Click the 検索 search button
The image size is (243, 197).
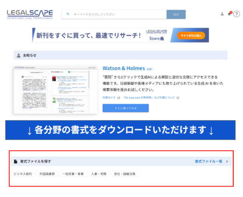[x=176, y=15]
